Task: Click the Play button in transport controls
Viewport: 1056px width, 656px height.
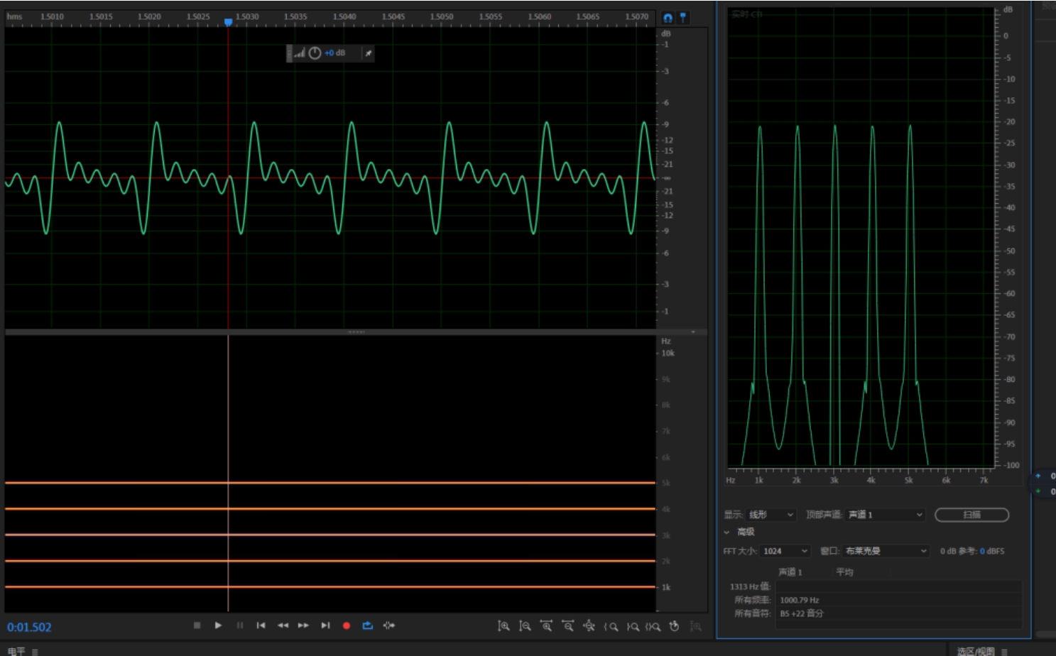Action: click(218, 625)
